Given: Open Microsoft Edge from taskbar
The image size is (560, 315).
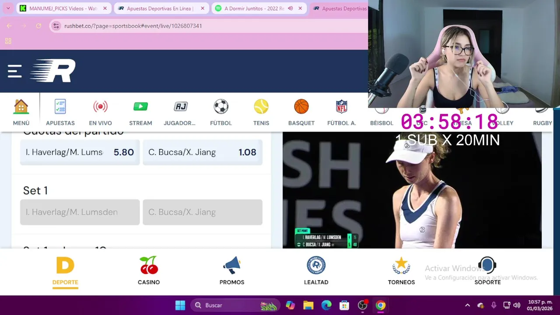Looking at the screenshot, I should (x=326, y=305).
